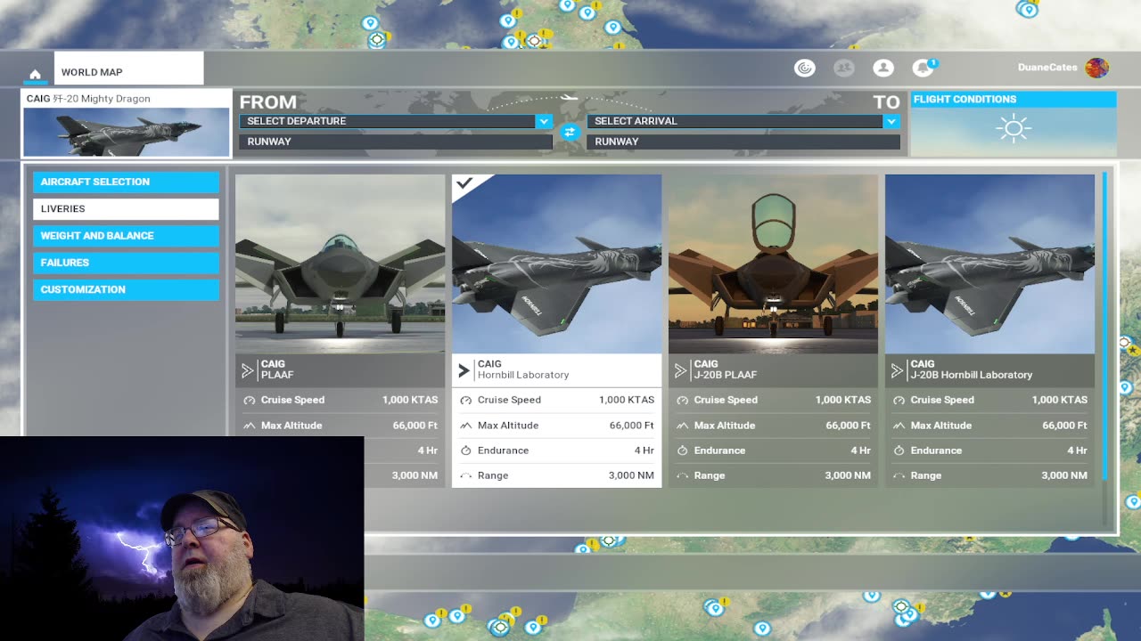
Task: Click Cruise Speed gauge icon on Hornbill Laboratory card
Action: (x=465, y=401)
